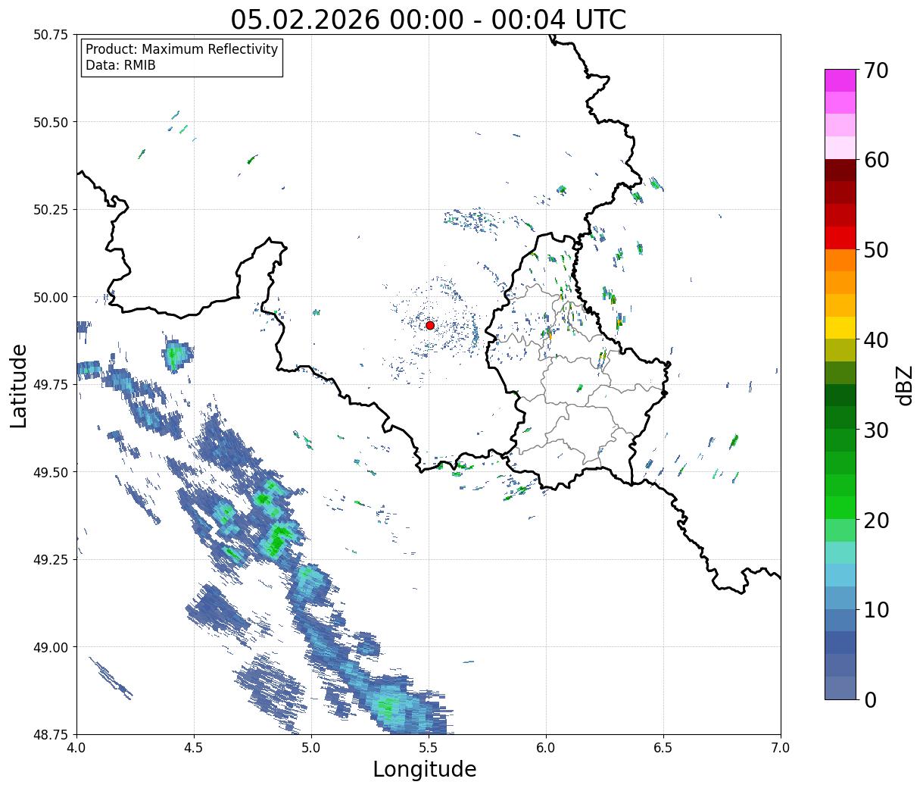Click the latitude tick label 49.25

(x=51, y=560)
